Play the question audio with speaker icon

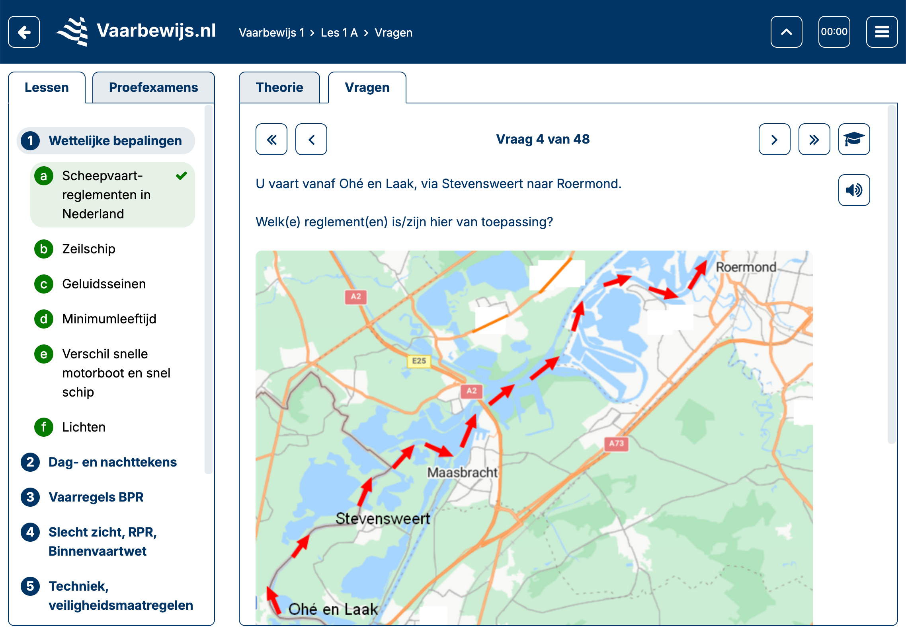click(x=854, y=190)
